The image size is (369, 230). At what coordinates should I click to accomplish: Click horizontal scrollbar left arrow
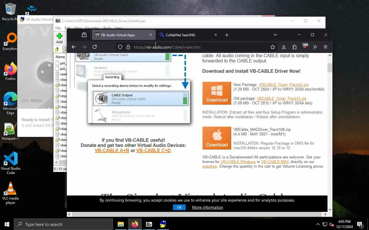pos(69,214)
